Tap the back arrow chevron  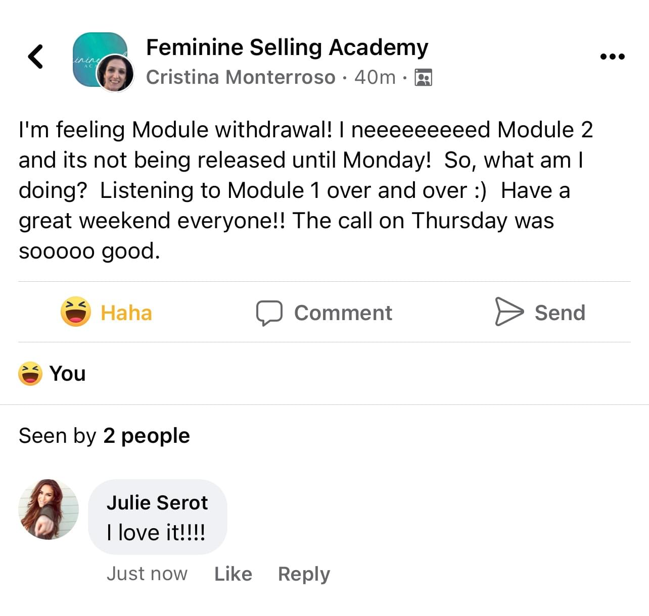[x=35, y=57]
